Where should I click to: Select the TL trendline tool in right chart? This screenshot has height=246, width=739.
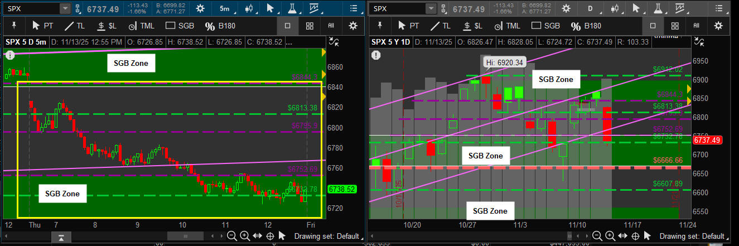tap(440, 26)
